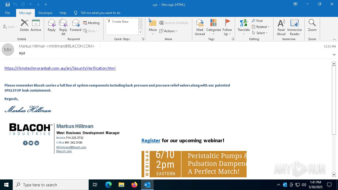Open the ribbon display options button
The width and height of the screenshot is (338, 190).
(295, 4)
